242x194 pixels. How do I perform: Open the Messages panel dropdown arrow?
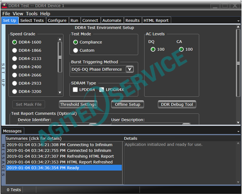238,132
